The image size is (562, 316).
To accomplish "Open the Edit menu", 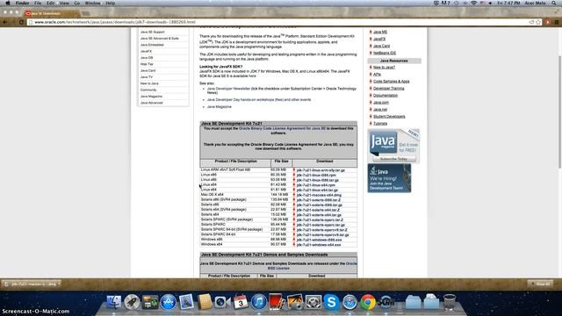I will coord(50,3).
